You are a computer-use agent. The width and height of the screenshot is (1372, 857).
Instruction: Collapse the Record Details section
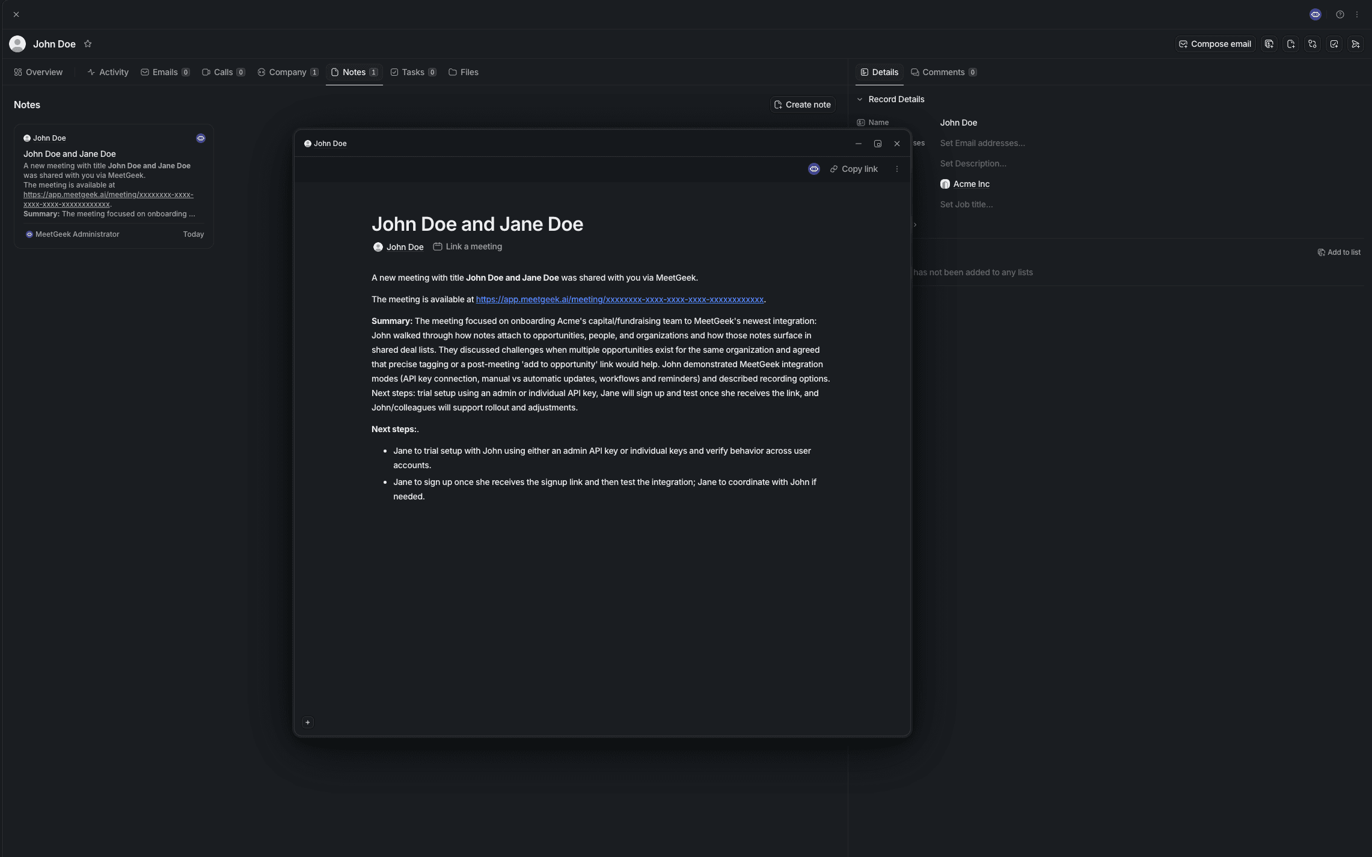(x=860, y=99)
